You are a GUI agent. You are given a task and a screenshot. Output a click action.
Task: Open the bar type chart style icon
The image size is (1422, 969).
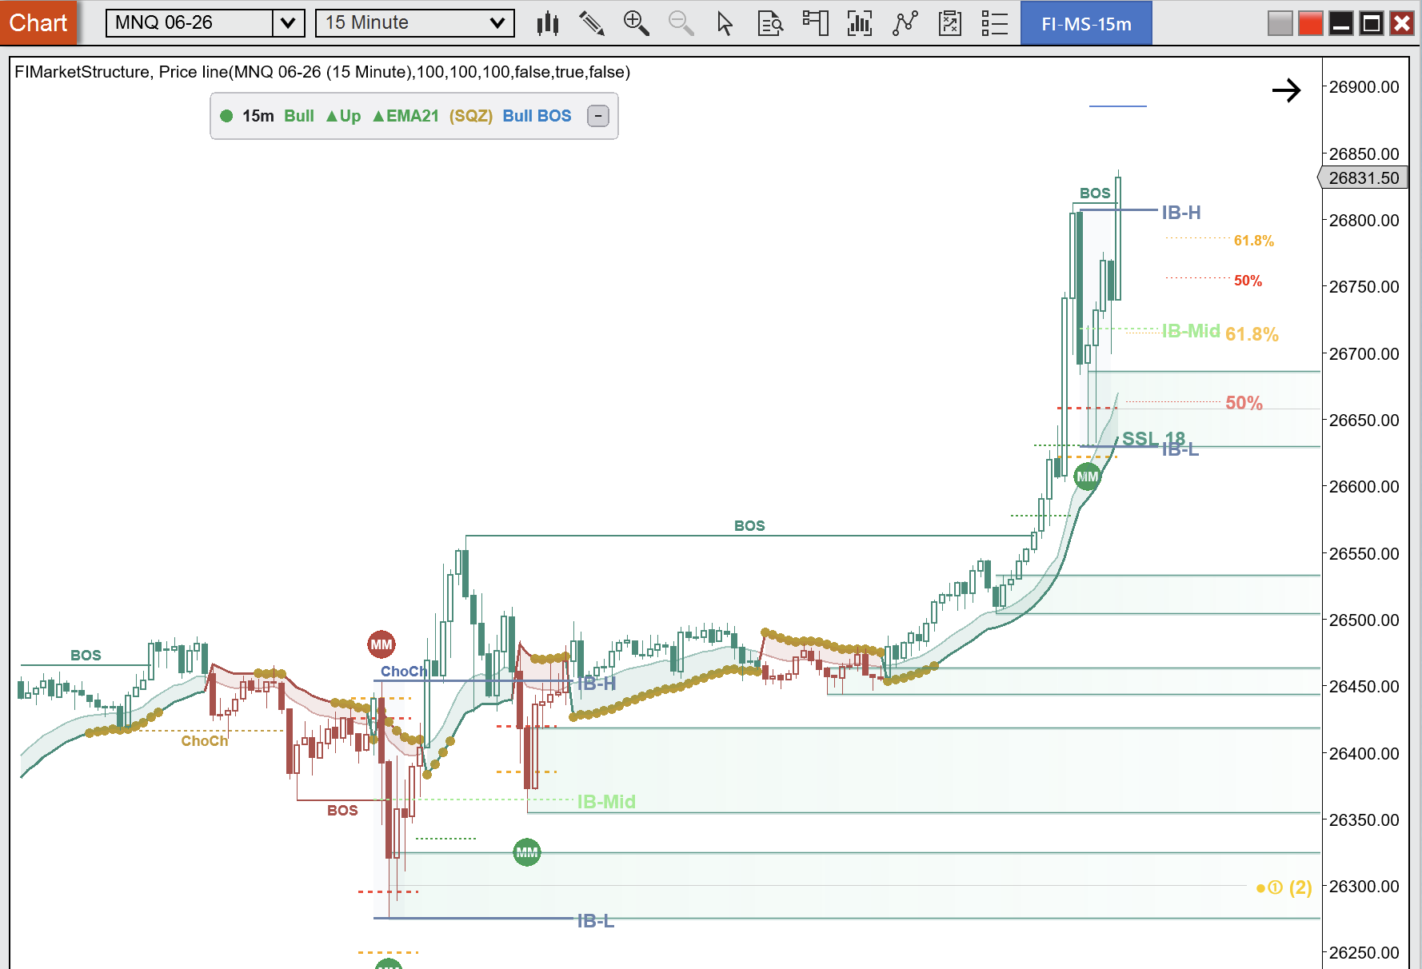click(548, 23)
